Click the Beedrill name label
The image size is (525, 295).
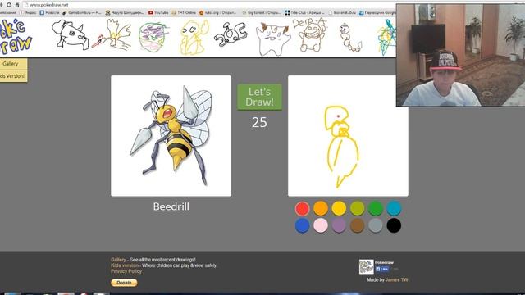(x=171, y=206)
